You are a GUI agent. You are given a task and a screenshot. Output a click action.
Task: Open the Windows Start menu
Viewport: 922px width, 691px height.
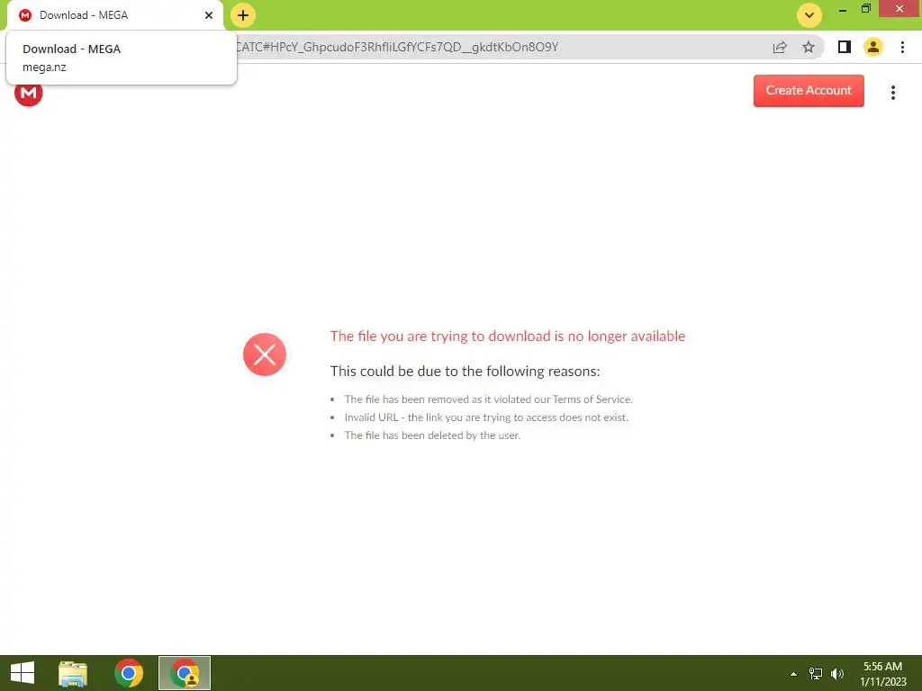coord(23,673)
